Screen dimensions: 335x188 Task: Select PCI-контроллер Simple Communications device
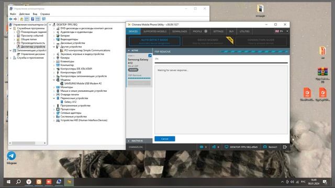(x=87, y=51)
